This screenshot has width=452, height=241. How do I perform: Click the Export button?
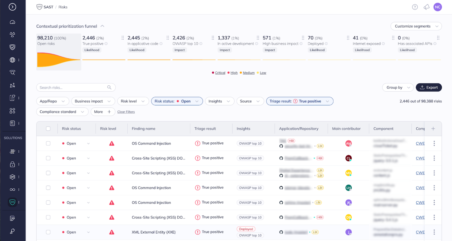pyautogui.click(x=429, y=87)
